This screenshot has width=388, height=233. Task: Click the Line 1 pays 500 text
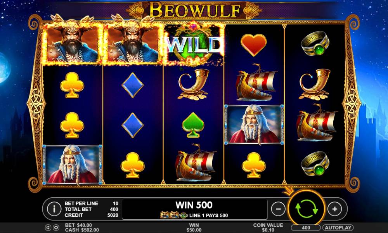click(x=208, y=216)
